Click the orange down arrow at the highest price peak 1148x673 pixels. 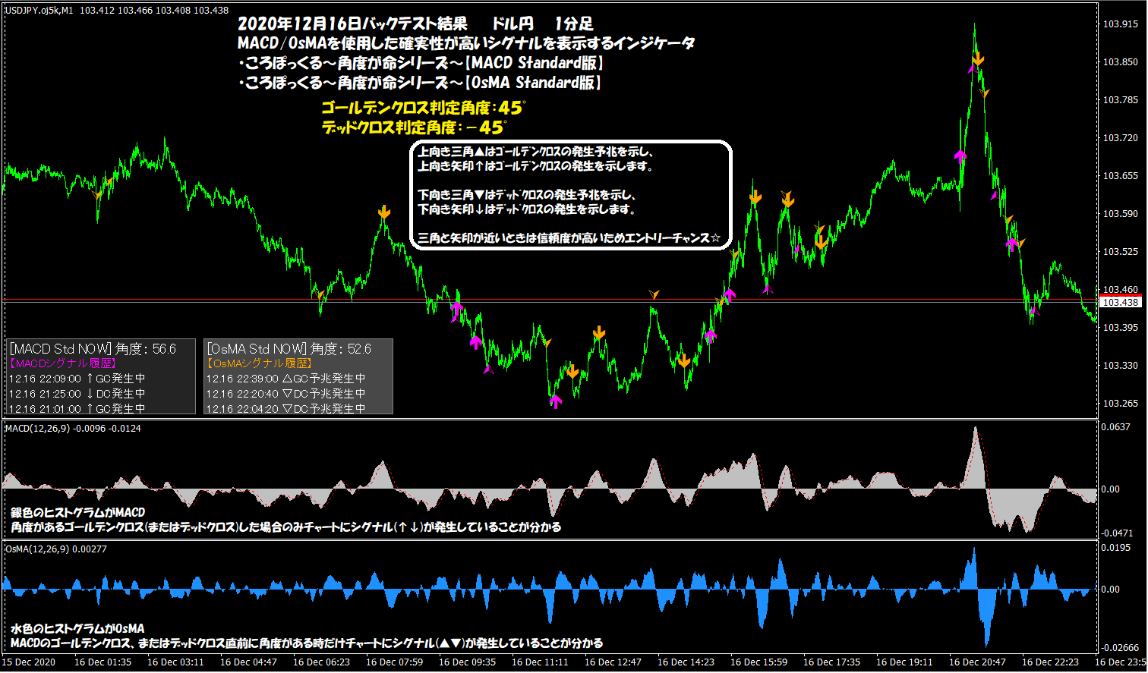(978, 58)
